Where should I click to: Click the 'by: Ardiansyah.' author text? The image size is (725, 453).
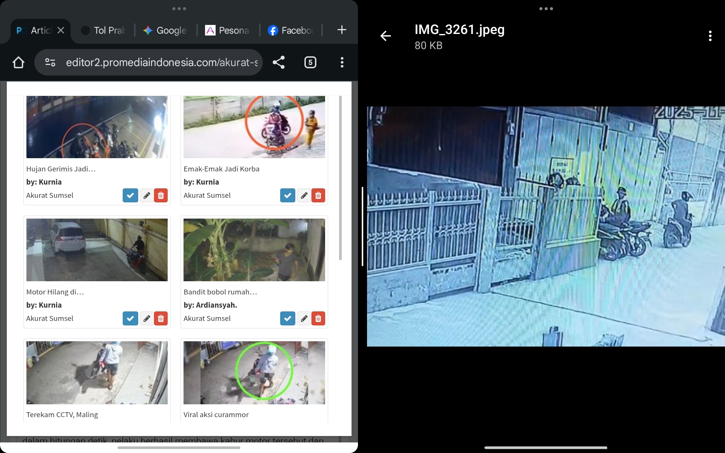[210, 305]
